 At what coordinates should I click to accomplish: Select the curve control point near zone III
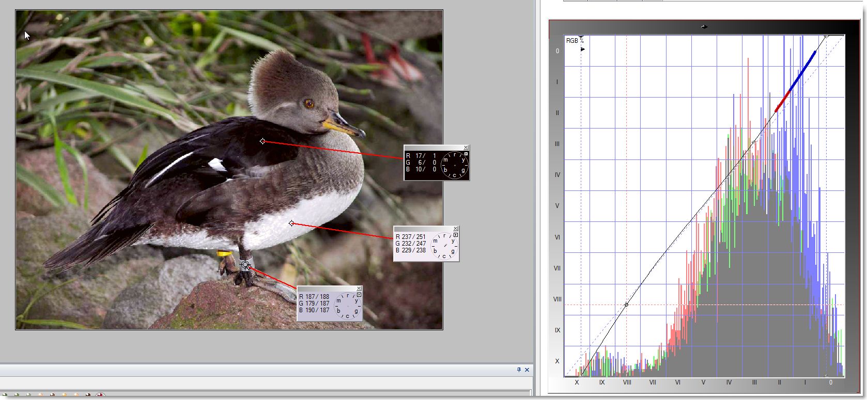pos(754,141)
